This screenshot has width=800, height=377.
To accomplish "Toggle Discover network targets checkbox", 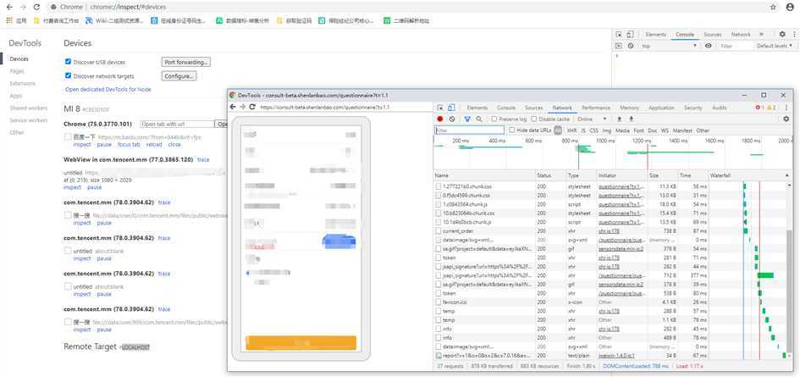I will [x=68, y=75].
